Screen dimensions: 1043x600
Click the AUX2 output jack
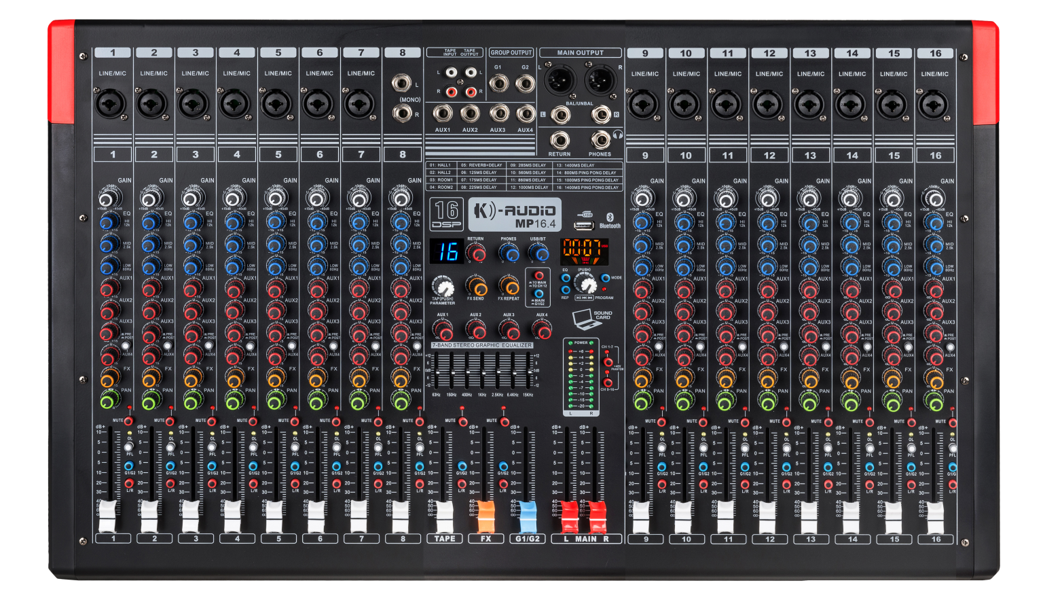(x=470, y=113)
